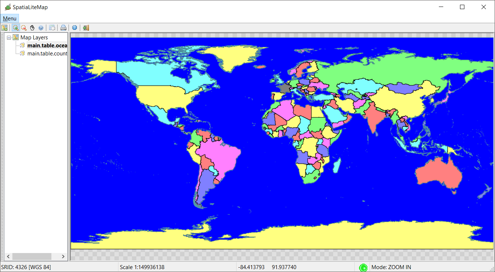The width and height of the screenshot is (495, 272).
Task: Click the Map Layers root item
Action: [34, 38]
